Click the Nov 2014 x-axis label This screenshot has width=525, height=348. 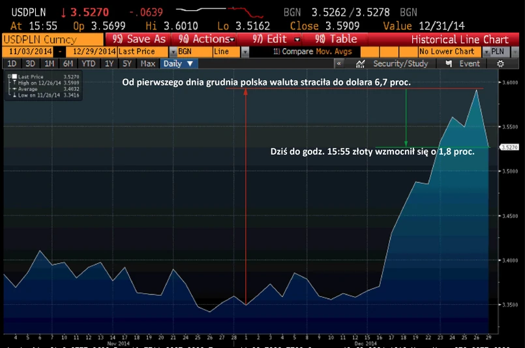pos(118,343)
